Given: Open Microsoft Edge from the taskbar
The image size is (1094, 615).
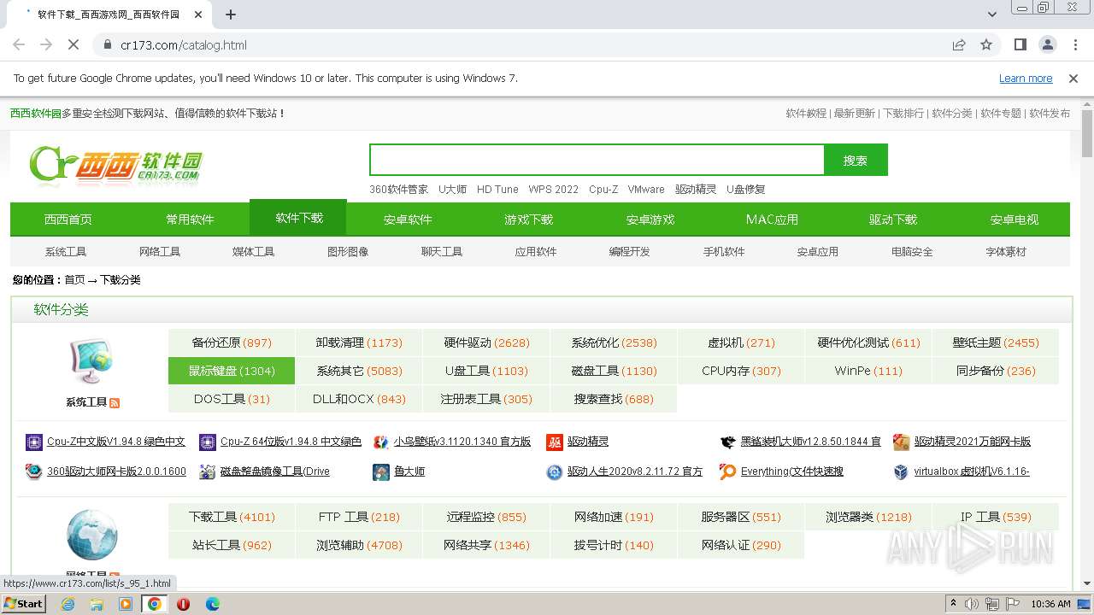Looking at the screenshot, I should pyautogui.click(x=212, y=604).
